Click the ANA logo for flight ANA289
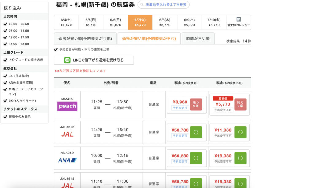314x188 pixels. (x=67, y=160)
